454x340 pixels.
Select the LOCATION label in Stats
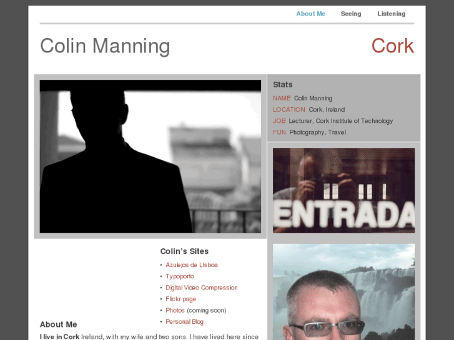289,110
